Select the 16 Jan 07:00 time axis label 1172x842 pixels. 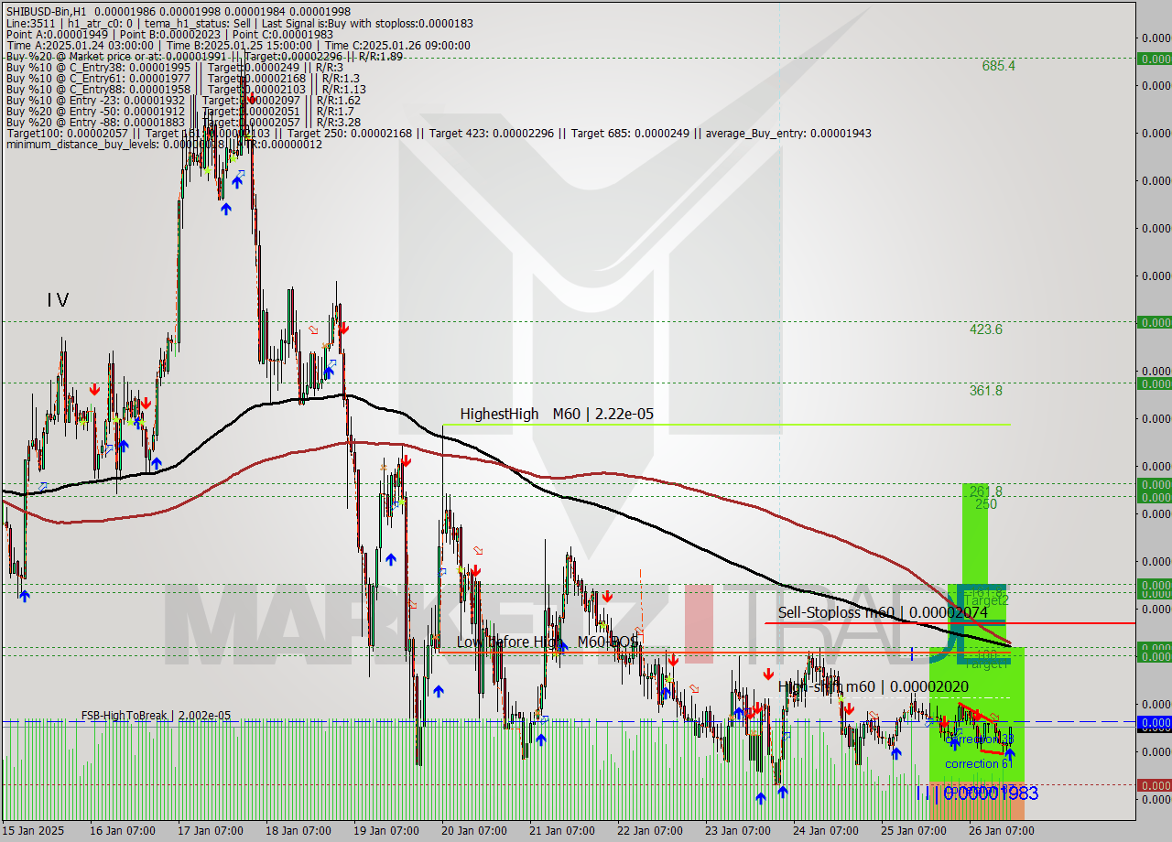point(123,831)
